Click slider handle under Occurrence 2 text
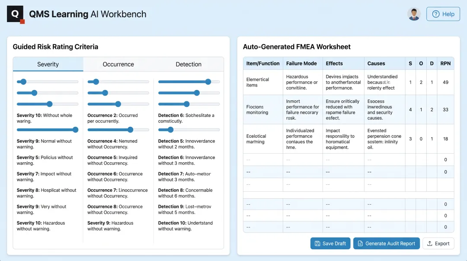The height and width of the screenshot is (261, 467). [x=131, y=130]
